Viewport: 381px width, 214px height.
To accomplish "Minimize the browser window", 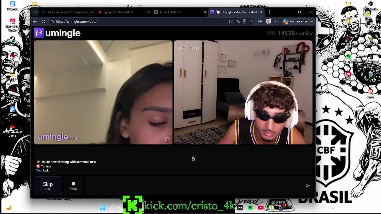I will click(288, 12).
